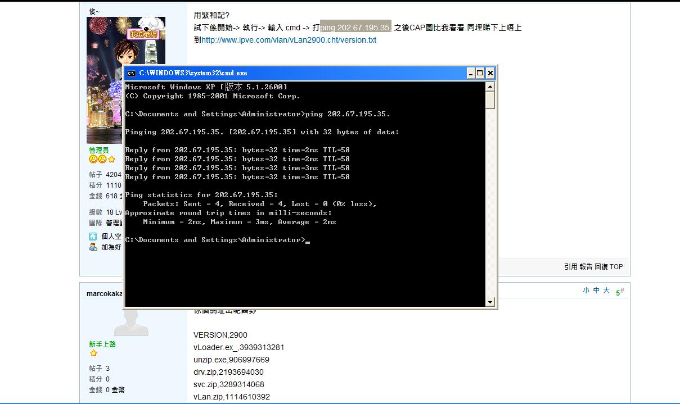The width and height of the screenshot is (680, 404).
Task: Click the 管理員 admin group label
Action: 98,150
